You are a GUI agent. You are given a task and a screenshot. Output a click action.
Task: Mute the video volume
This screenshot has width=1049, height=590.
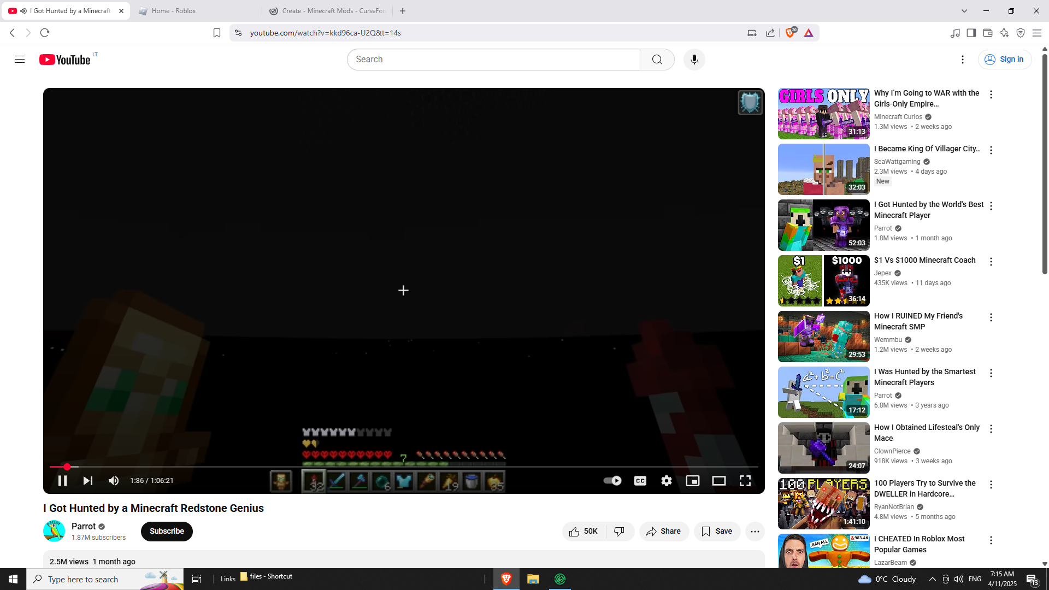pyautogui.click(x=114, y=481)
